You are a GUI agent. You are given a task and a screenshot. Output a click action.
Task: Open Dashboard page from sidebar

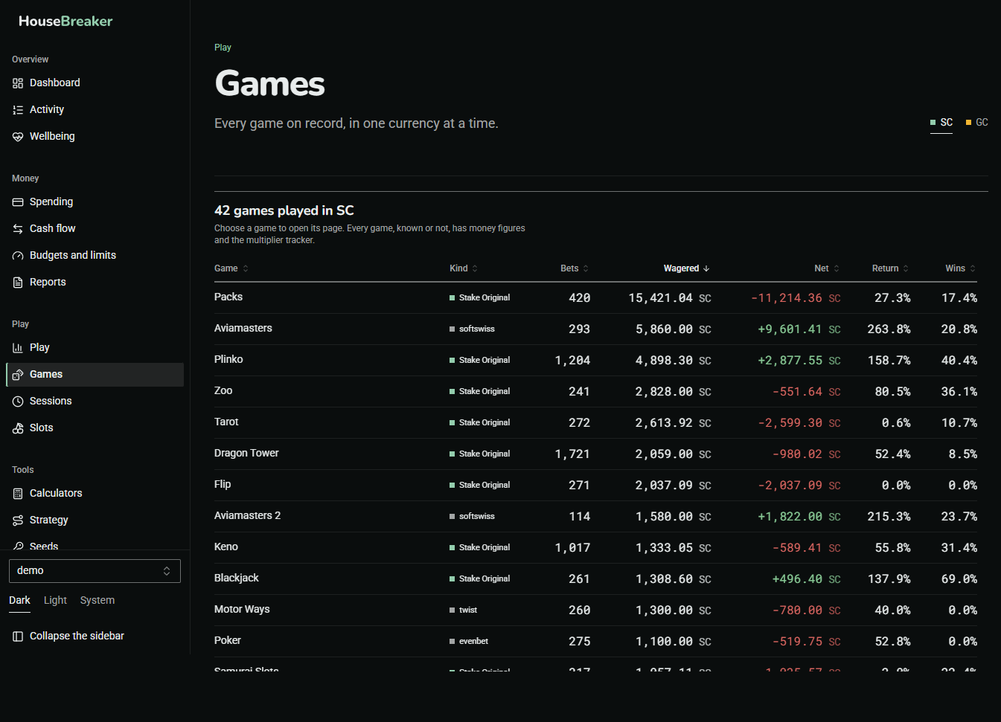tap(95, 83)
